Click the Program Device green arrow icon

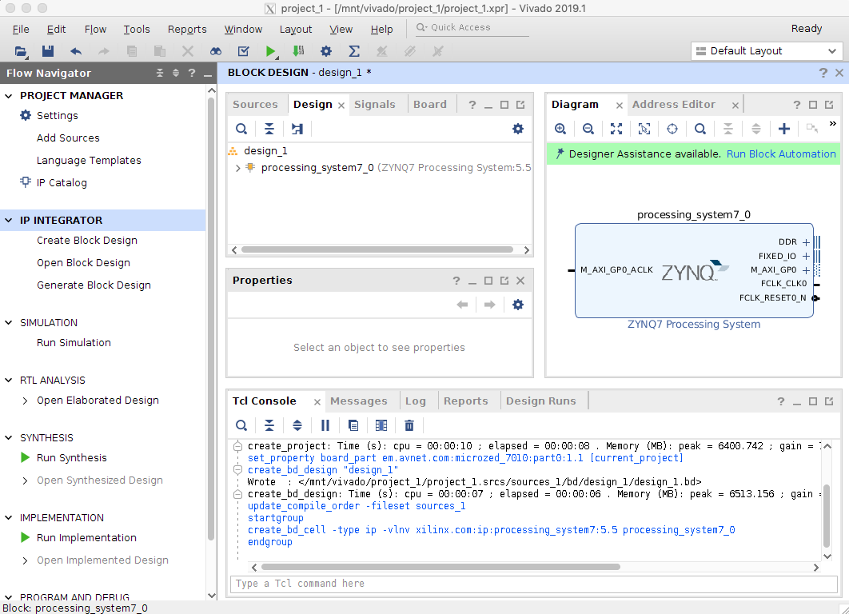coord(298,51)
